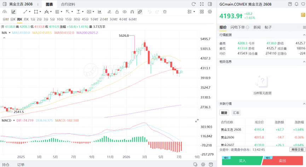
Task: Collapse the 行情数据 section
Action: tap(304, 35)
